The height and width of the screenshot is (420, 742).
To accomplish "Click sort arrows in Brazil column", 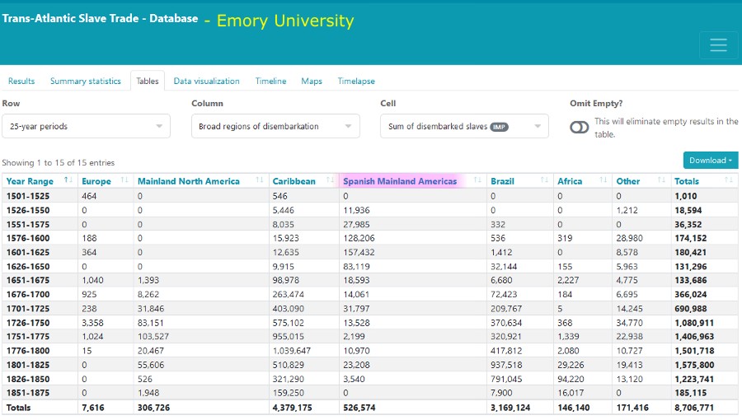I will 544,181.
